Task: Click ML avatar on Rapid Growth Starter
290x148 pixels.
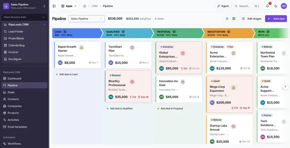Action: (x=60, y=63)
